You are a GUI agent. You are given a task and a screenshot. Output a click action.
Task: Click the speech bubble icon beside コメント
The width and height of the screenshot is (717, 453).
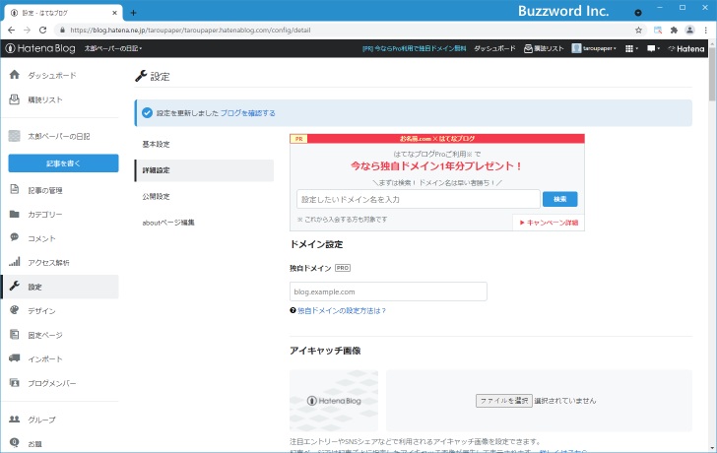15,237
